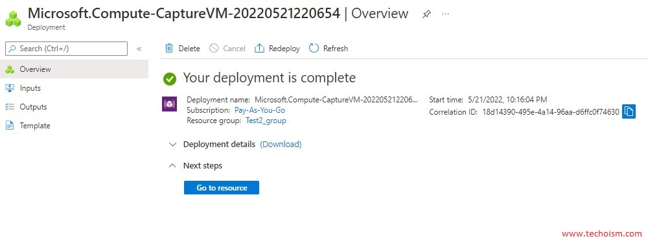The height and width of the screenshot is (243, 648).
Task: Click the Your deployment is complete heading
Action: tap(269, 78)
